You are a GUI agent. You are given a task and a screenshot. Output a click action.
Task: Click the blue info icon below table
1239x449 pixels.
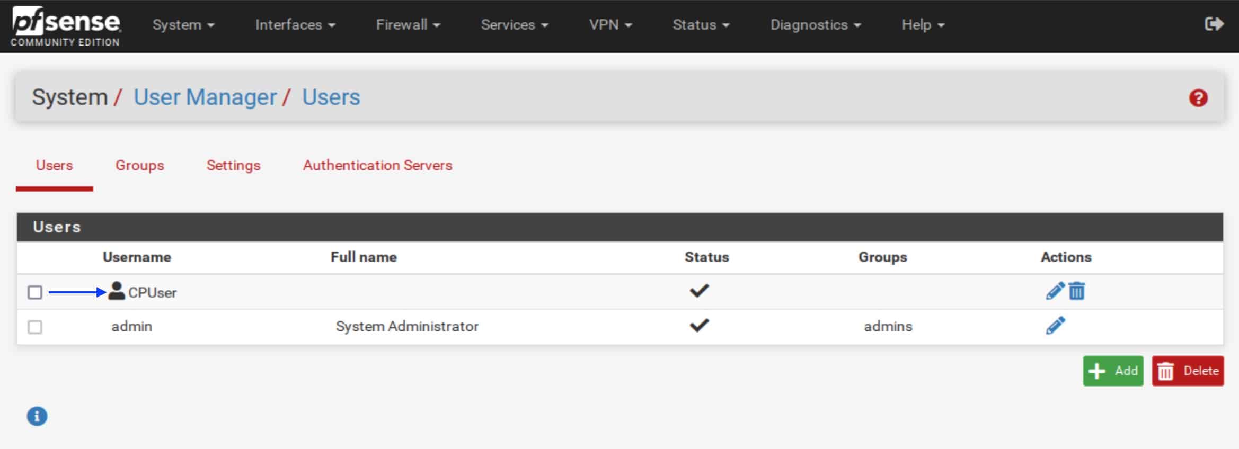point(37,416)
